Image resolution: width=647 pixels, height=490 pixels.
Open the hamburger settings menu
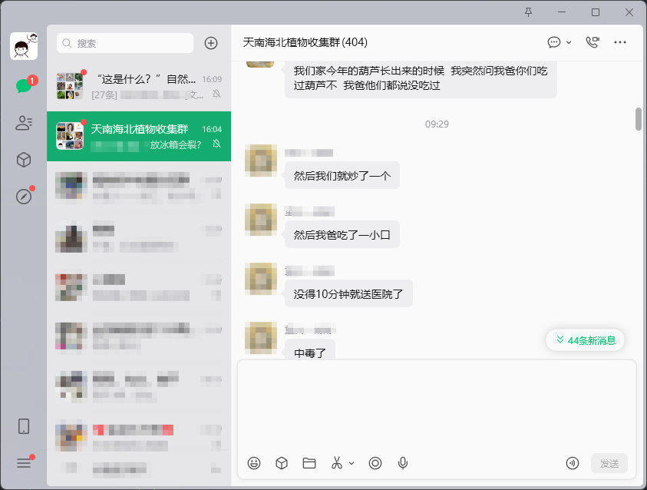click(24, 462)
